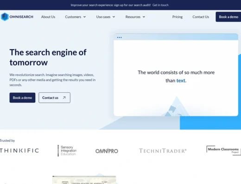Screen dimensions: 241x184
Task: Click the three dots in demo window
Action: pyautogui.click(x=119, y=38)
